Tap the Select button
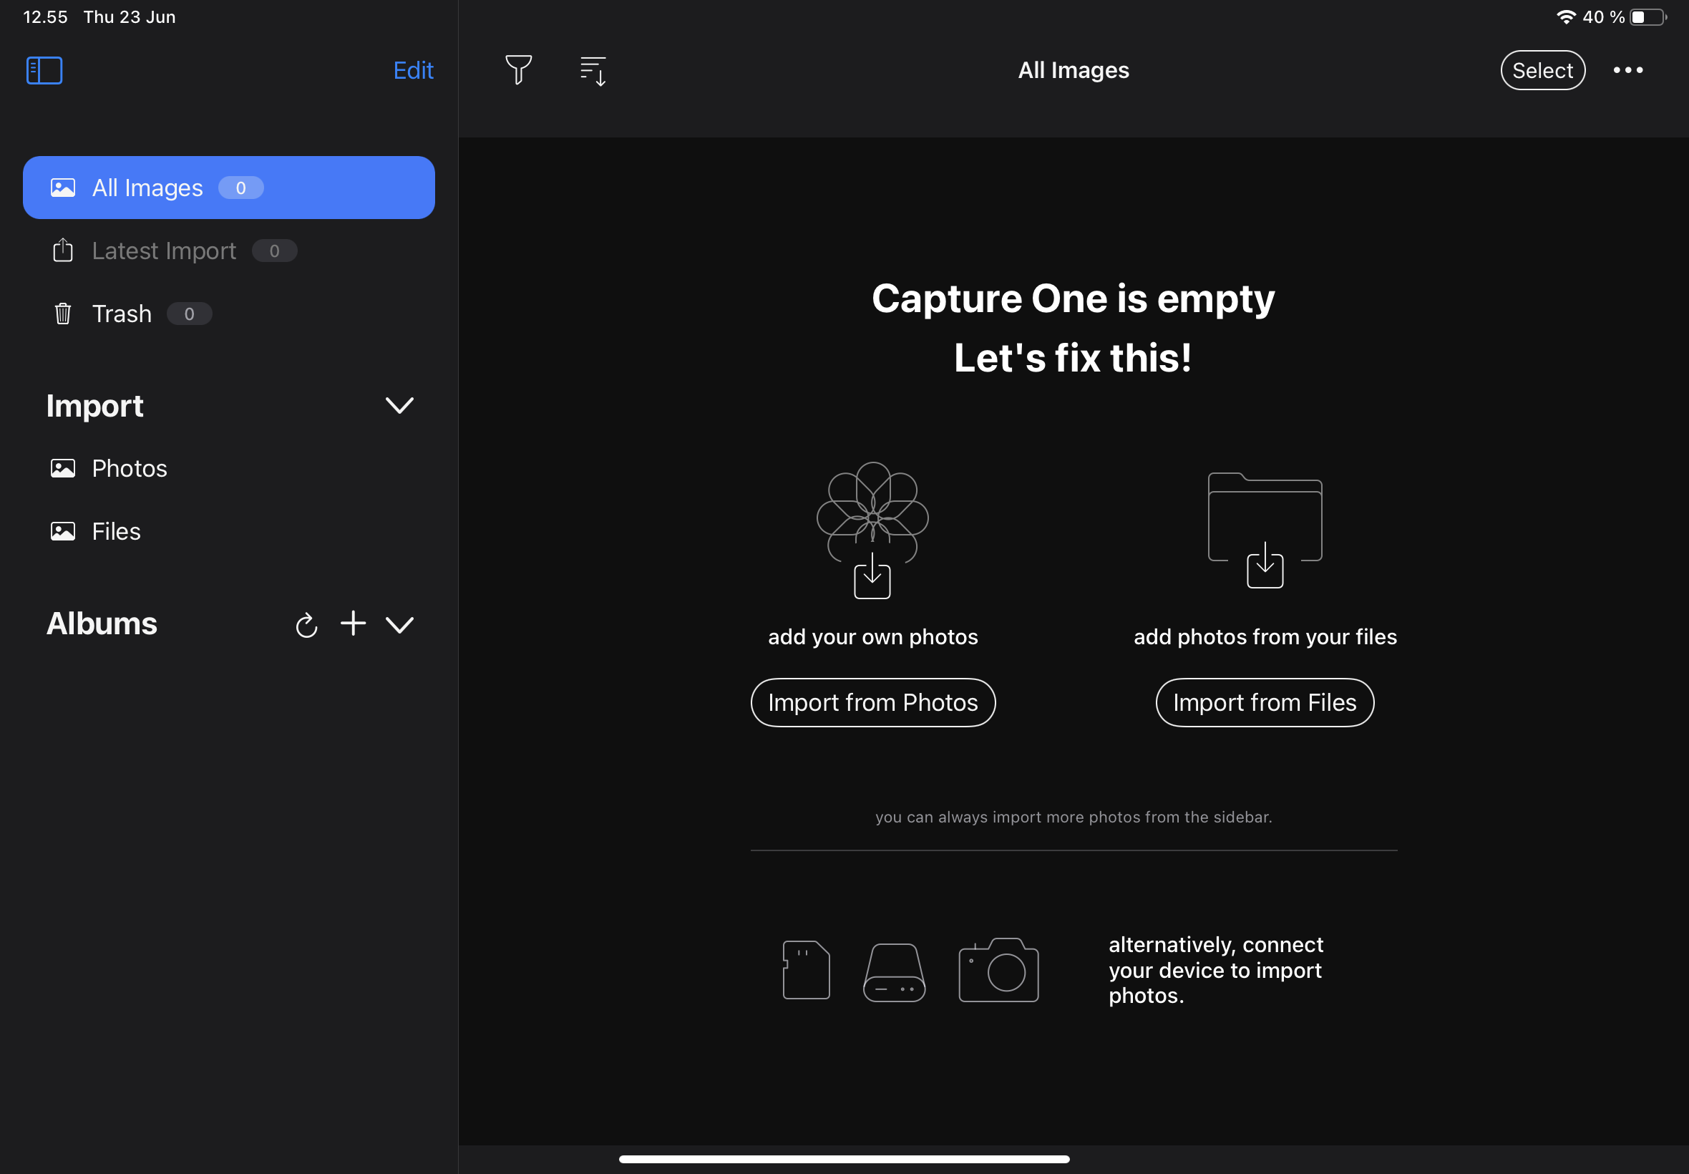The height and width of the screenshot is (1174, 1689). 1542,71
